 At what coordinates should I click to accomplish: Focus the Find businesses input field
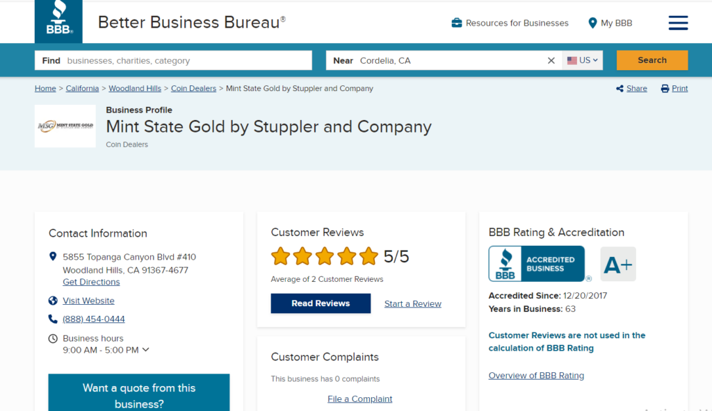173,60
